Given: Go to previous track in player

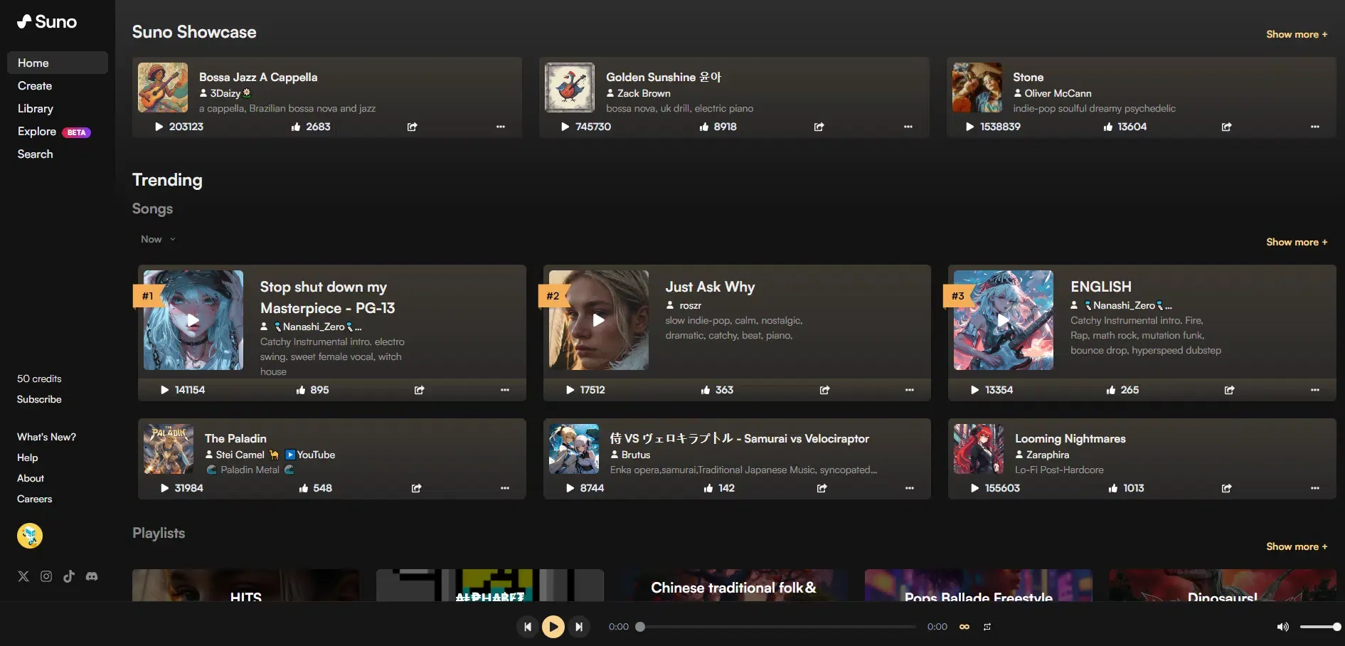Looking at the screenshot, I should pos(528,627).
